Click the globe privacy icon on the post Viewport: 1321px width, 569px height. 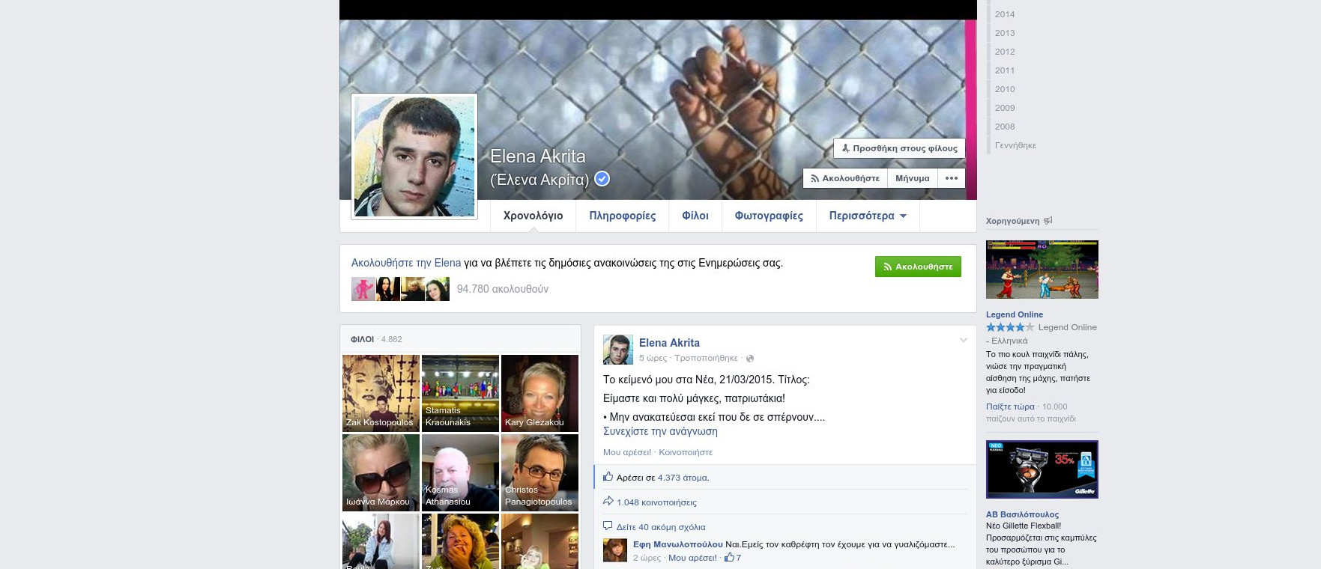[750, 359]
